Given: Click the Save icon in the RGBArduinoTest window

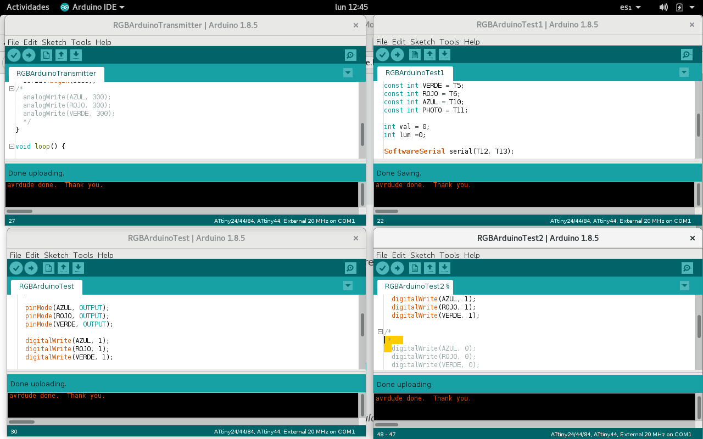Looking at the screenshot, I should pos(78,268).
